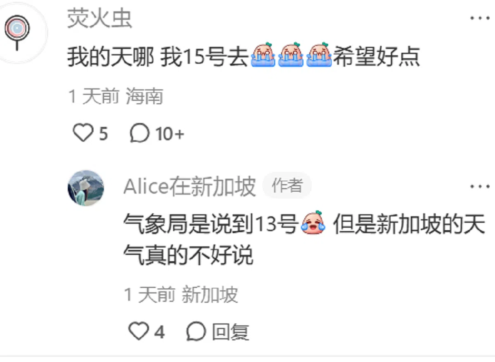Click the 回复 reply text button
This screenshot has height=362, width=495.
[x=231, y=332]
